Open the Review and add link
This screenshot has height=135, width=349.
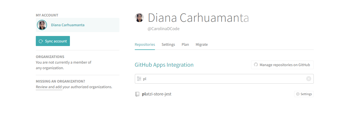point(49,87)
